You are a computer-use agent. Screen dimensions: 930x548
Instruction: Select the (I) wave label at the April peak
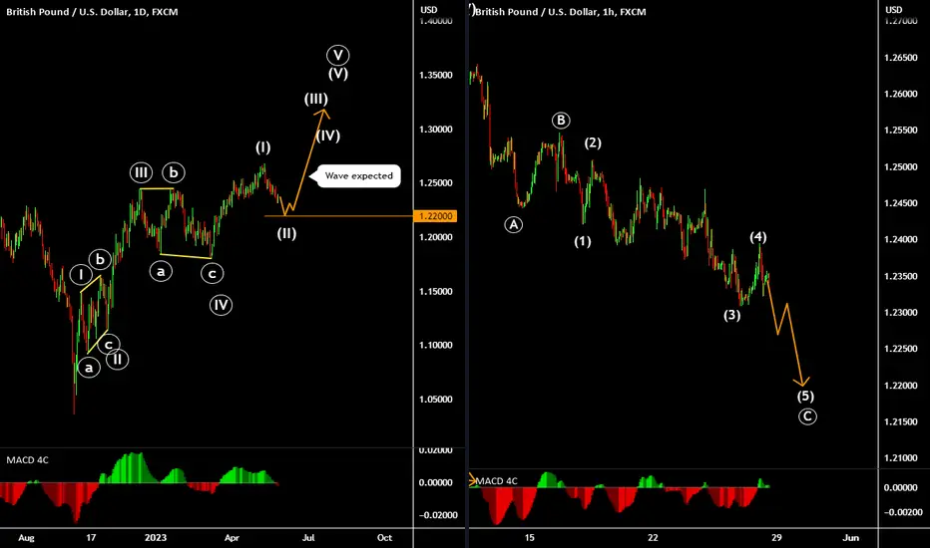tap(262, 147)
